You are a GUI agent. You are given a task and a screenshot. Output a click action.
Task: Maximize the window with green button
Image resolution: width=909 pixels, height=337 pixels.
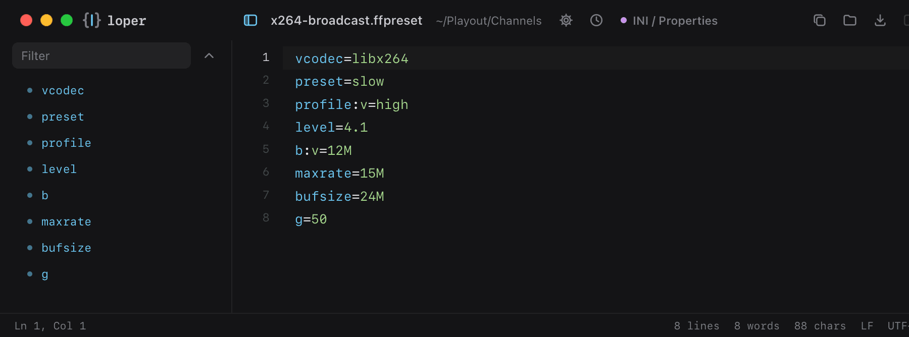click(x=67, y=20)
